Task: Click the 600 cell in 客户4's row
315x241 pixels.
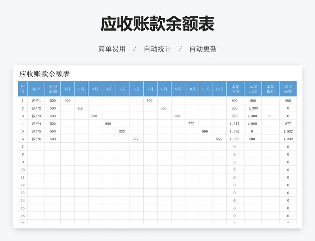Action: pyautogui.click(x=109, y=123)
